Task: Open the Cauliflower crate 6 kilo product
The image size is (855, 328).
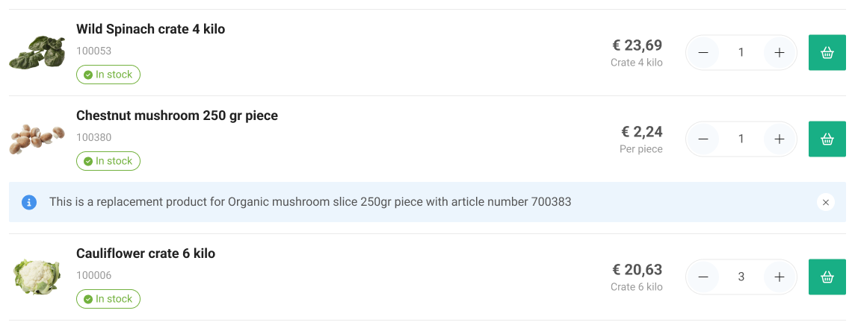Action: pos(145,253)
